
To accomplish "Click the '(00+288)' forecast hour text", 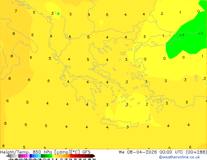I will (196, 152).
